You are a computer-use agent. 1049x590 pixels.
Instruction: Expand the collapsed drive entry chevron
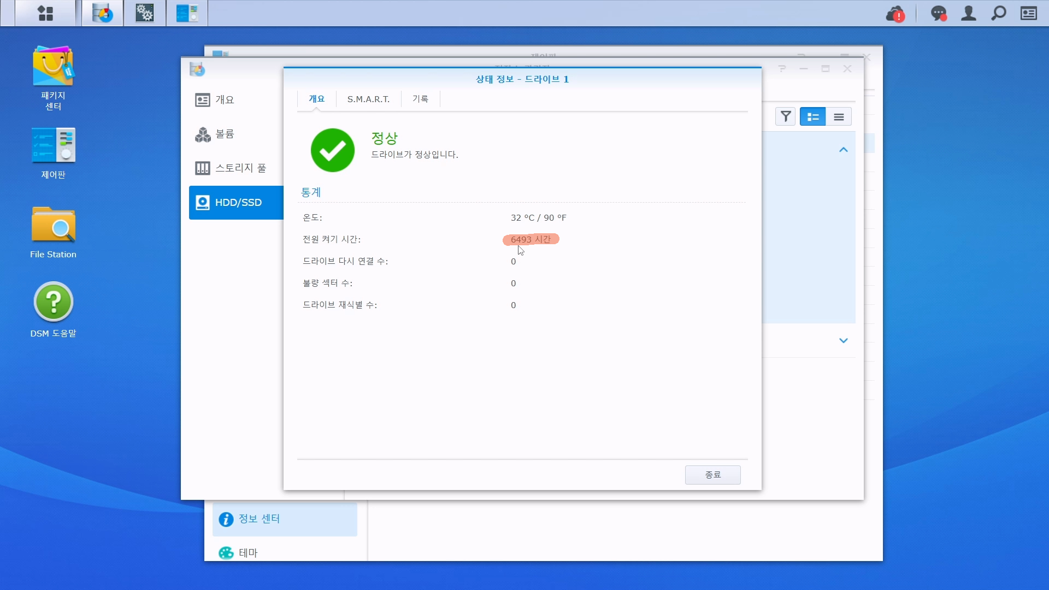(x=843, y=340)
